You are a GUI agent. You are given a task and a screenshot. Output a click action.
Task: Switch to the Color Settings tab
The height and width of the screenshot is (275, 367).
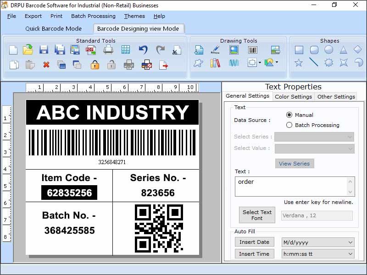click(x=293, y=96)
